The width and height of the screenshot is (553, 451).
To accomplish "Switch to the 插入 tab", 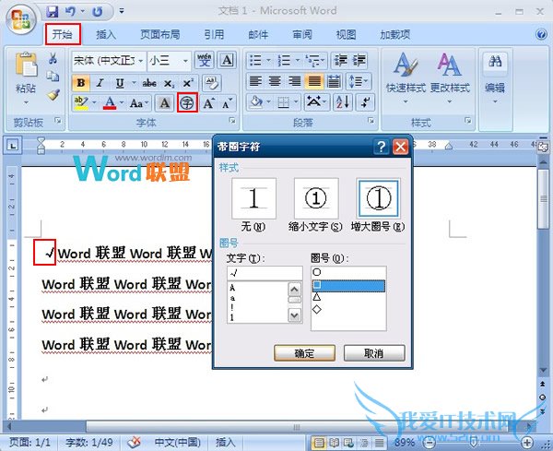I will 106,34.
